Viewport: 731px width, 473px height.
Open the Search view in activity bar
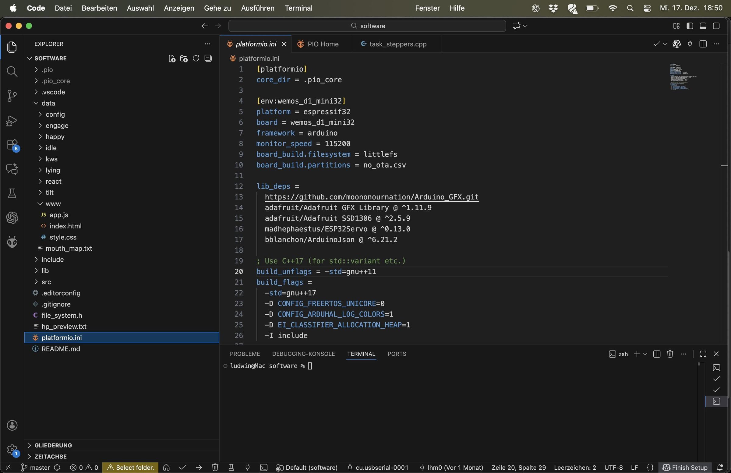12,72
